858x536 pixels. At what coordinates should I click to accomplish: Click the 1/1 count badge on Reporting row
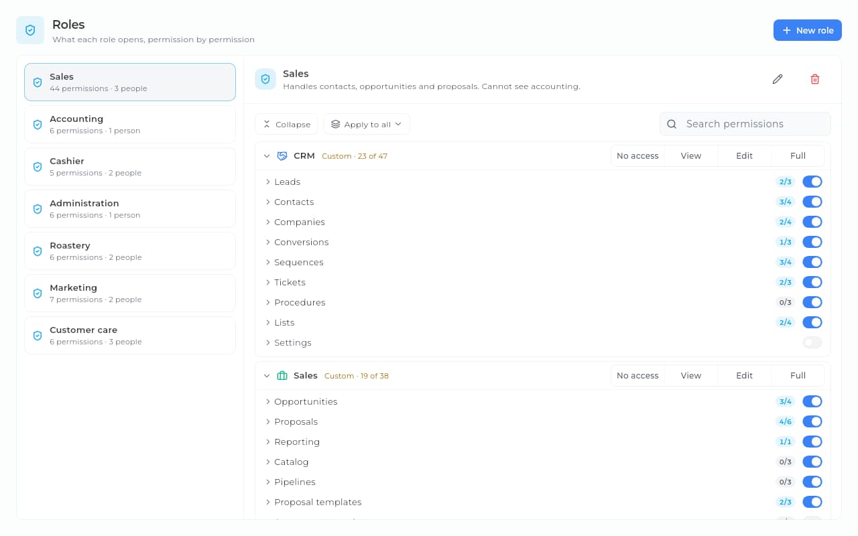[785, 442]
